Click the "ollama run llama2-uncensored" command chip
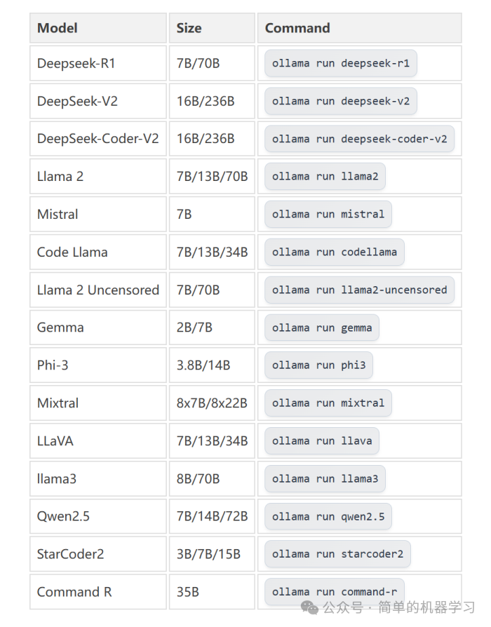The image size is (491, 627). click(359, 290)
